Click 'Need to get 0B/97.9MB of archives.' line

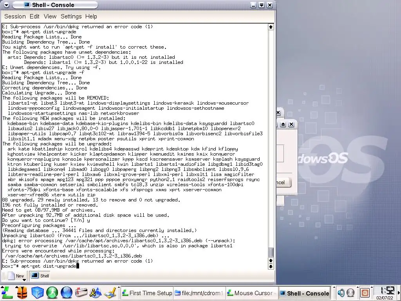point(49,210)
